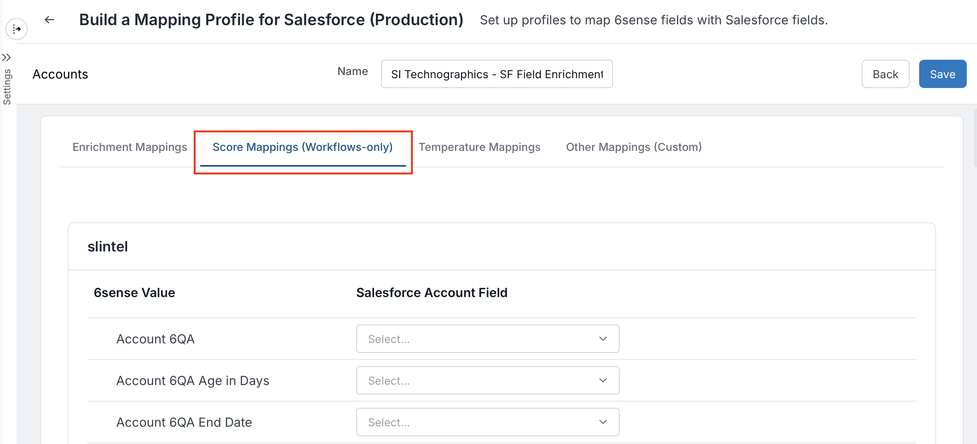The width and height of the screenshot is (977, 444).
Task: Save the mapping profile
Action: [x=942, y=74]
